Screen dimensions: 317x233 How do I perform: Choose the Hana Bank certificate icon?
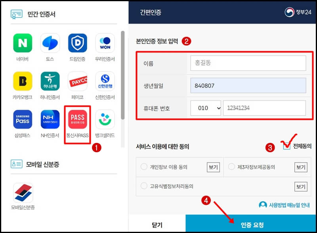pyautogui.click(x=50, y=81)
